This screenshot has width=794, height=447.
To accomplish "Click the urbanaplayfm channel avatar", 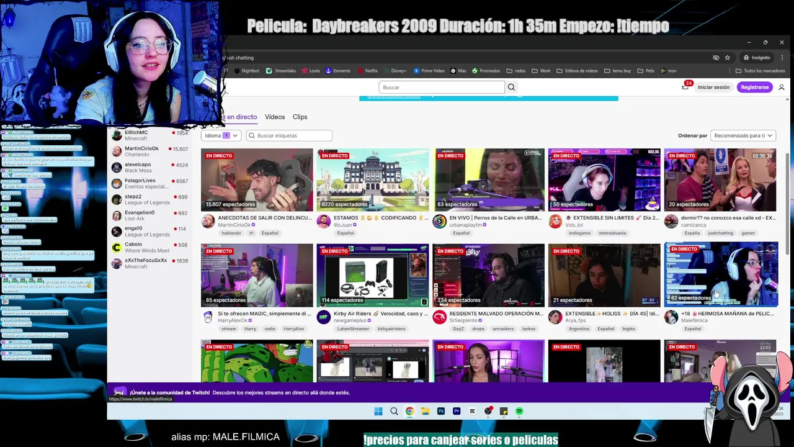I will point(439,221).
